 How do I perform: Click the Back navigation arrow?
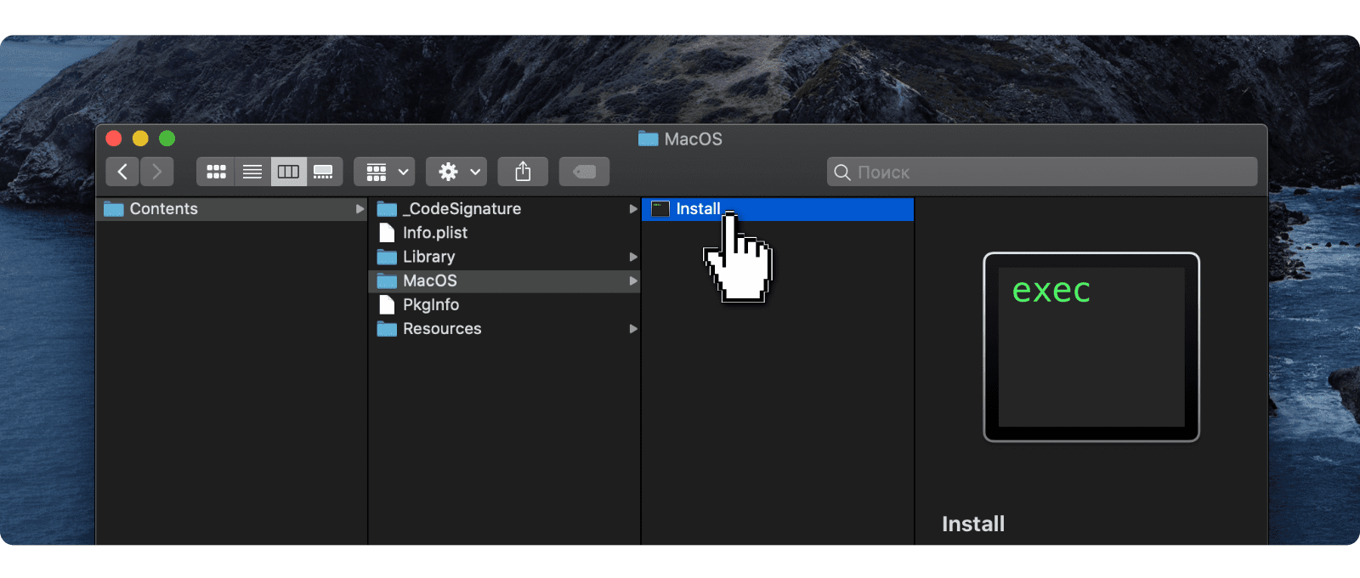[x=122, y=172]
